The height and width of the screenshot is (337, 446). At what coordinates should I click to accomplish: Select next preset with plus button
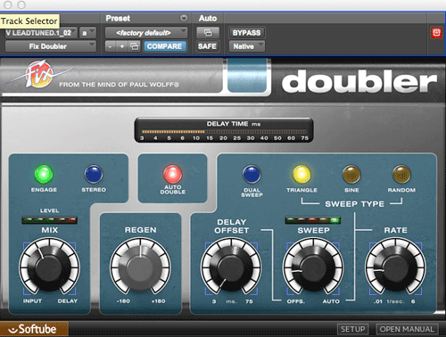click(x=122, y=46)
